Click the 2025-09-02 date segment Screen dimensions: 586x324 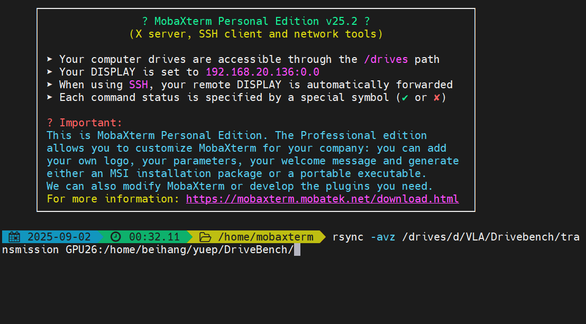coord(59,237)
